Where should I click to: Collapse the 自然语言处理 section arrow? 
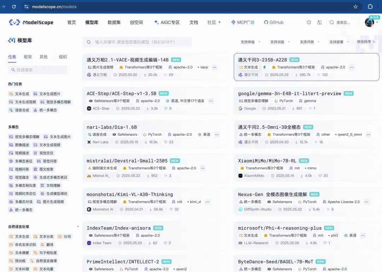click(x=78, y=227)
